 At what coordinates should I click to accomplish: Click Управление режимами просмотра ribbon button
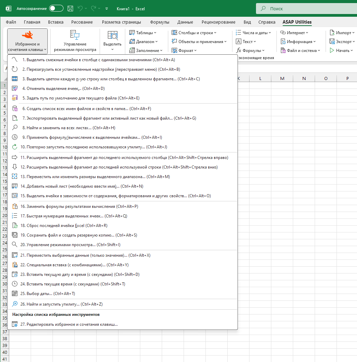point(75,41)
